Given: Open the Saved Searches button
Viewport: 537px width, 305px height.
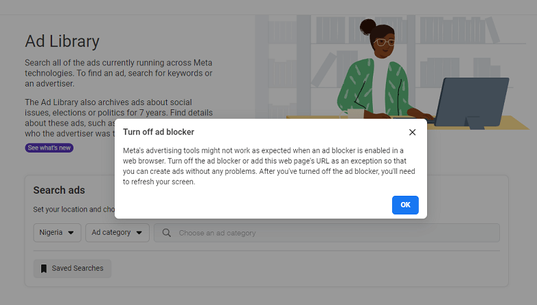Looking at the screenshot, I should tap(72, 268).
